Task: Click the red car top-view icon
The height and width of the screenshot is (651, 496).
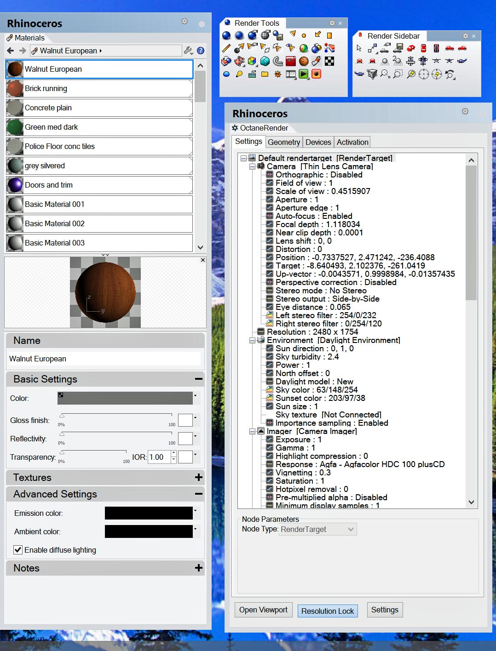Action: (424, 48)
